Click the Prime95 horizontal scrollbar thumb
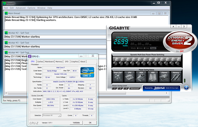Viewport: 198px width, 127px height. 67,93
